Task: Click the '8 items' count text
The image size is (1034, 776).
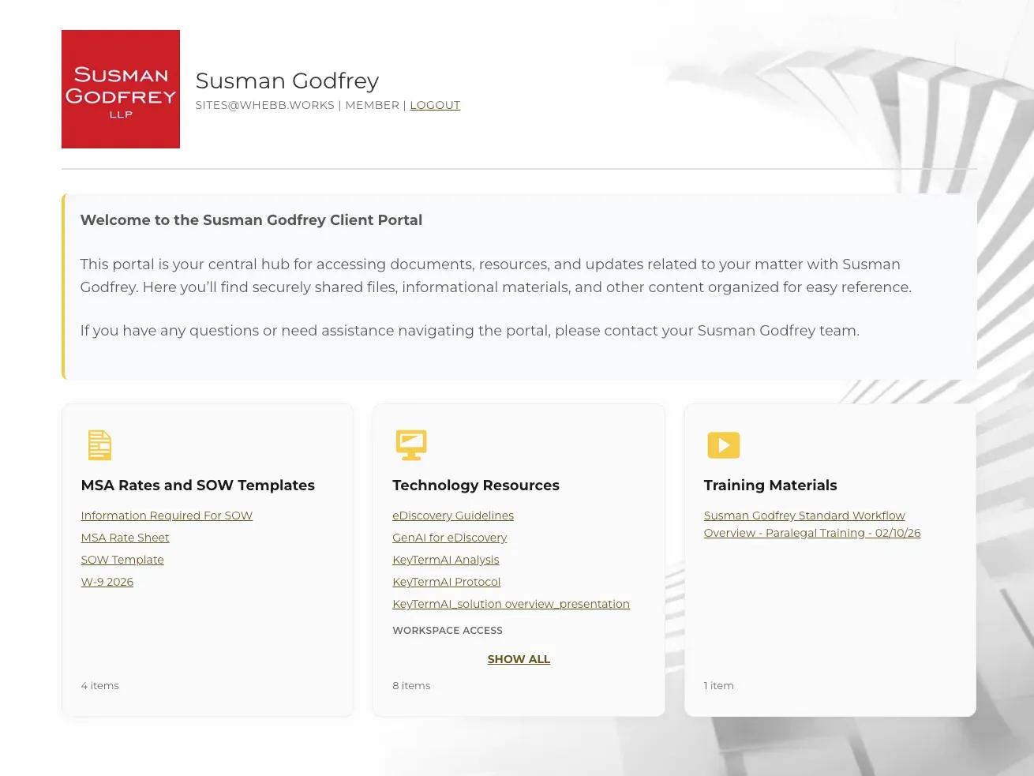Action: [411, 686]
